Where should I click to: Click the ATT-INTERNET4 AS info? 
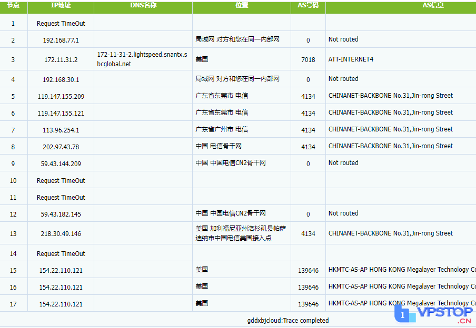351,59
